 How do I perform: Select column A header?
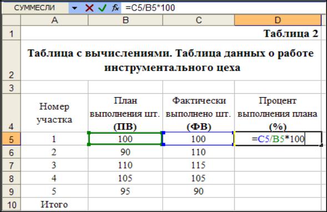[x=54, y=20]
